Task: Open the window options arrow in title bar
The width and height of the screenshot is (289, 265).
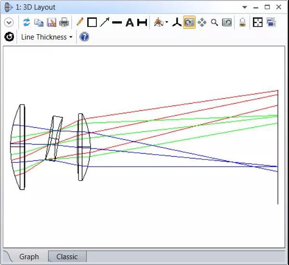Action: [x=245, y=7]
